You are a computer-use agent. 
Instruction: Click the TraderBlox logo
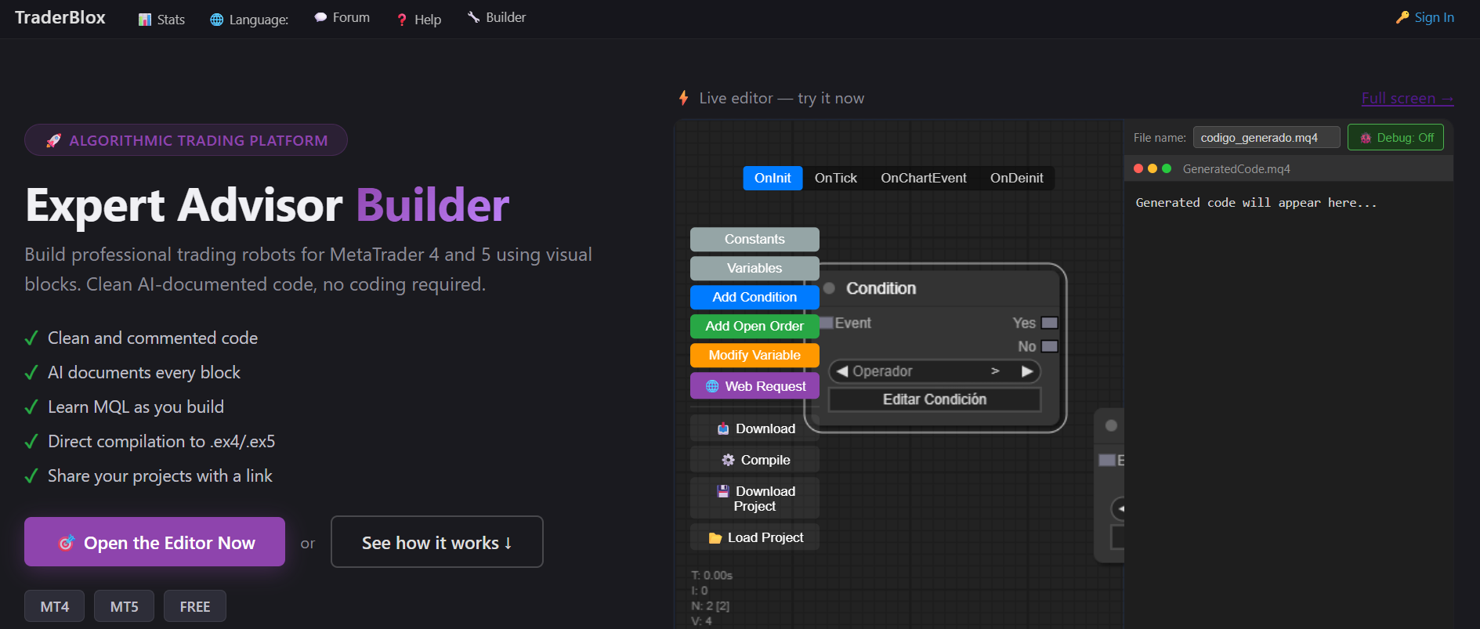(x=60, y=17)
